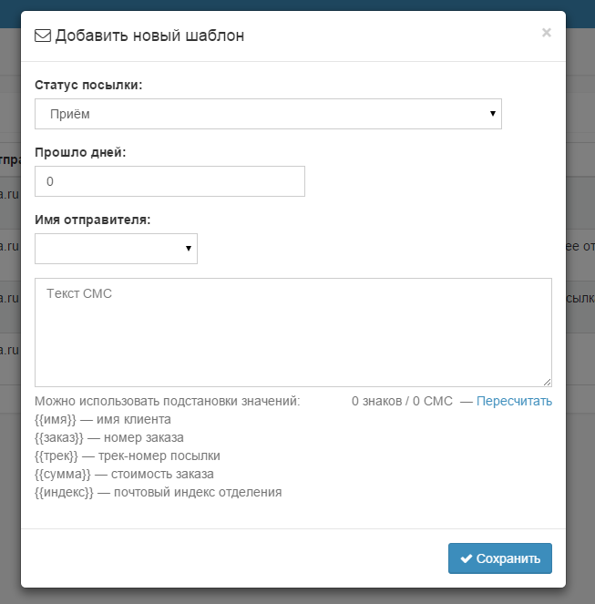Click the {{имя}} — имя клиента hint
The image size is (595, 604).
coord(102,419)
